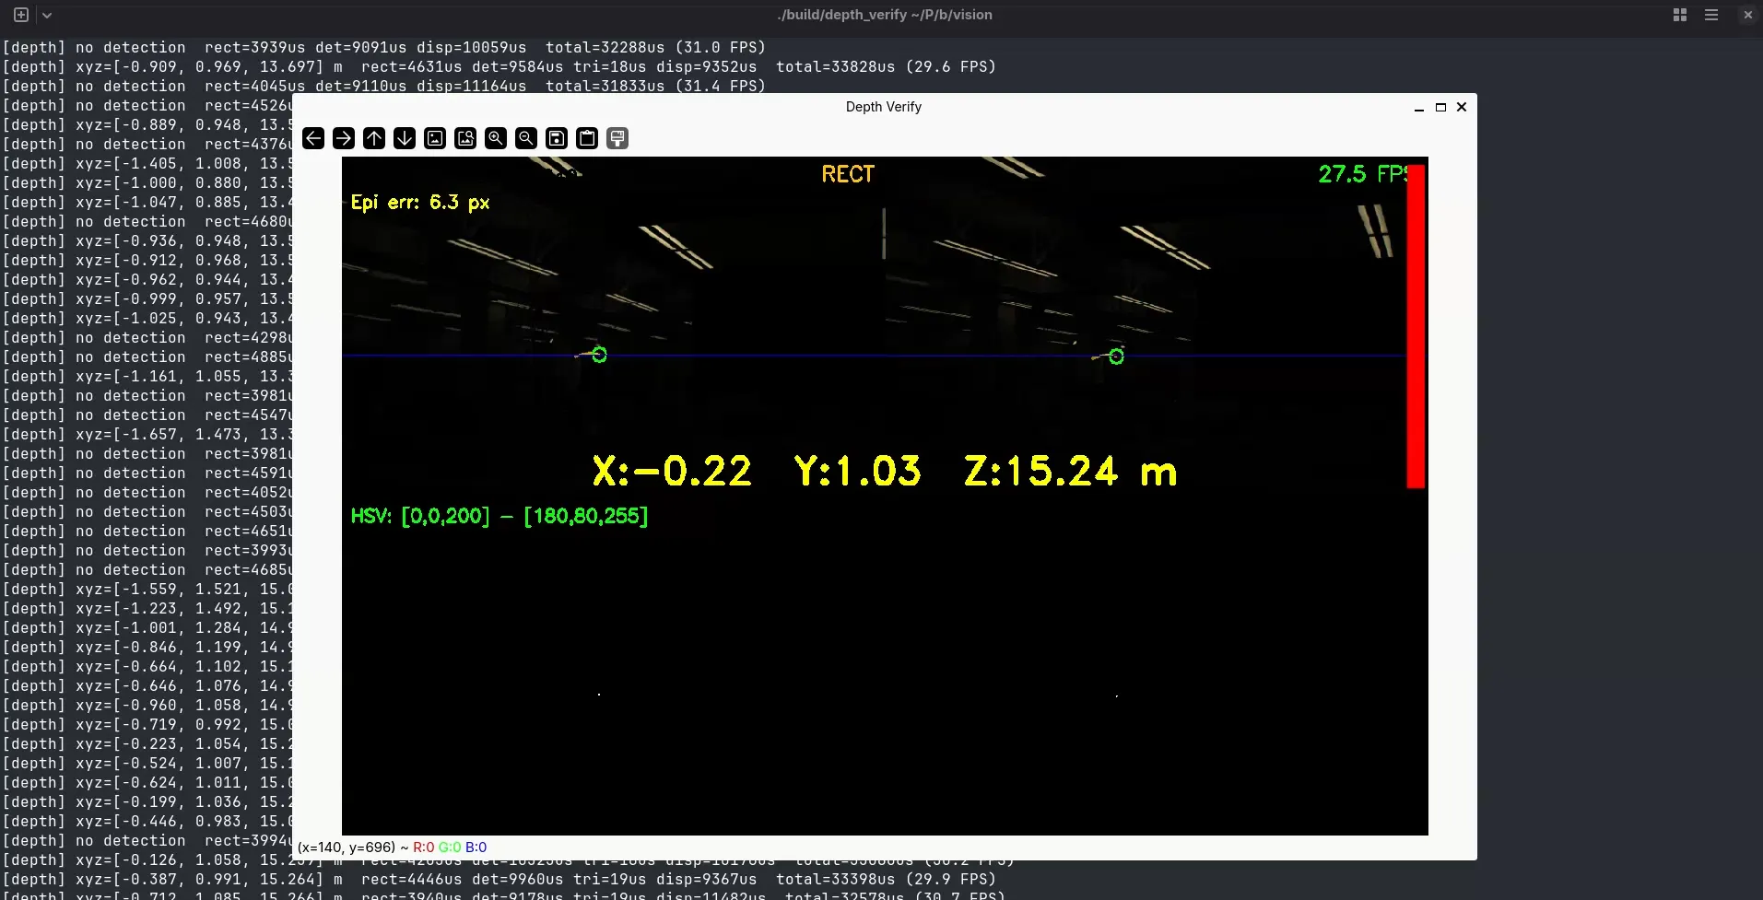Click the left green detection circle

600,355
